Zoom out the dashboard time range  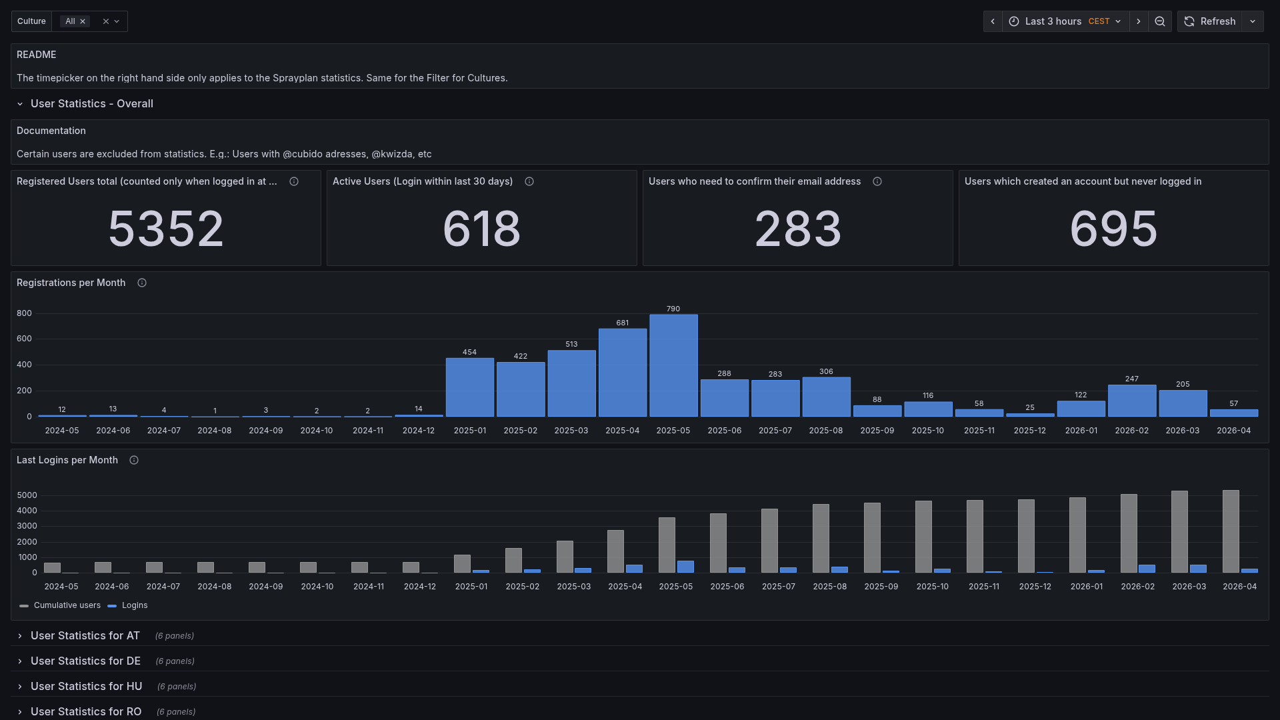pyautogui.click(x=1160, y=21)
